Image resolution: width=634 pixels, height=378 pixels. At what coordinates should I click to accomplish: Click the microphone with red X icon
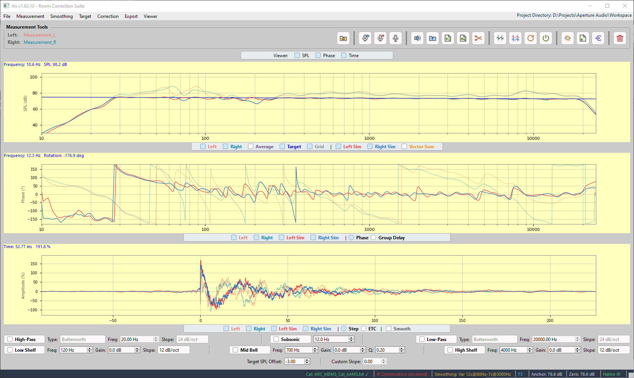(380, 38)
